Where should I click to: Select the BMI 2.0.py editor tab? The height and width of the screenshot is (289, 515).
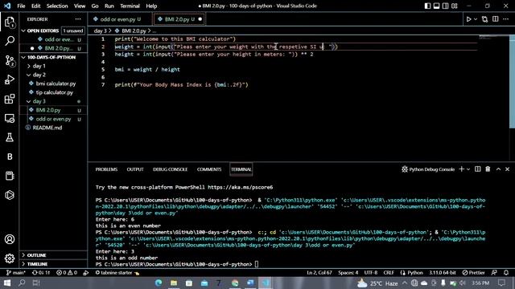coord(179,19)
